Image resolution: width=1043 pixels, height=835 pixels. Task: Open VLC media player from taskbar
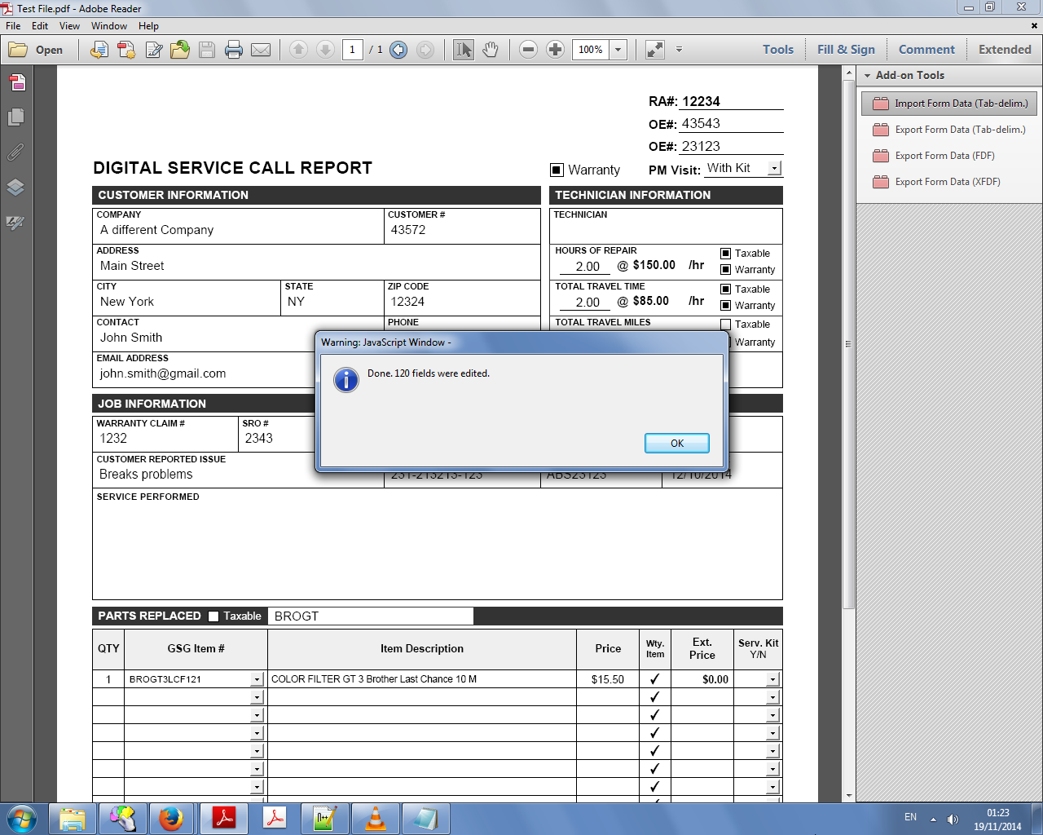point(376,818)
